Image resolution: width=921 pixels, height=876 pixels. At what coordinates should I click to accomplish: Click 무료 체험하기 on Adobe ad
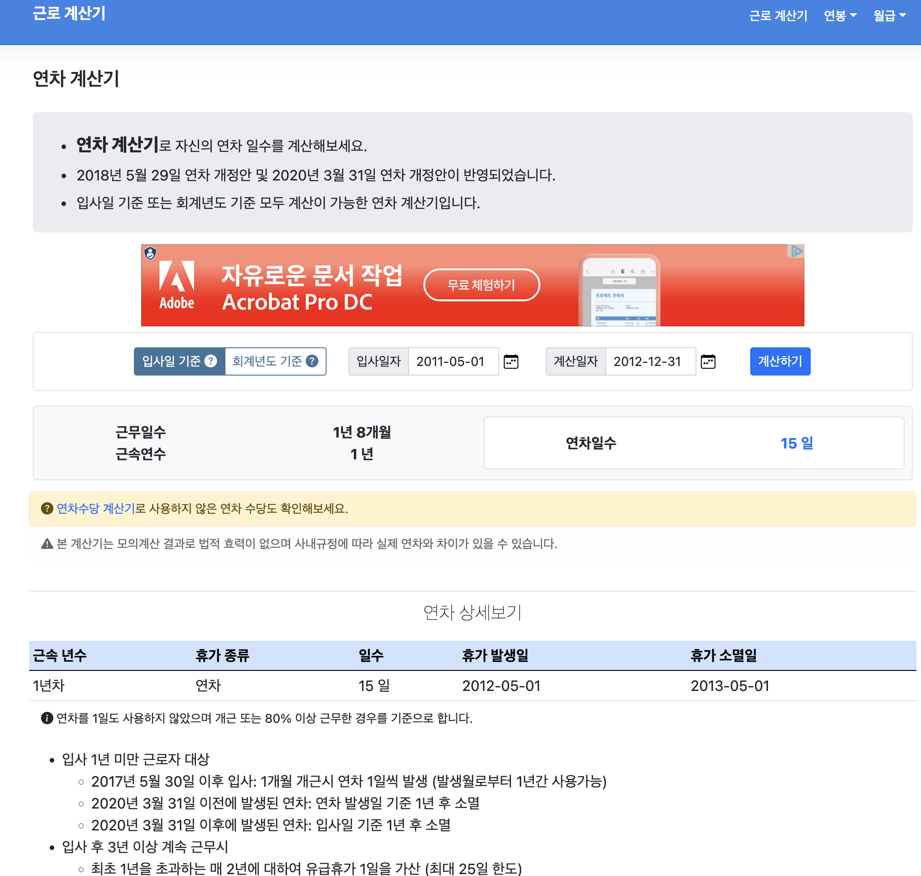tap(481, 285)
